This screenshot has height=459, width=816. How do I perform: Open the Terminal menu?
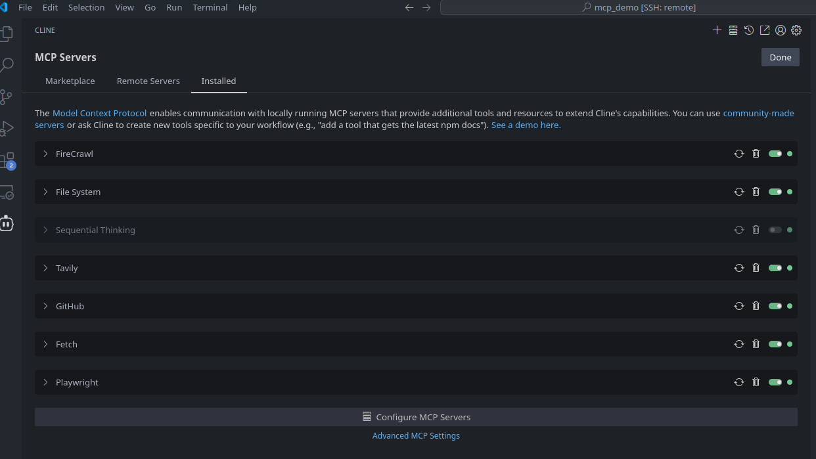[210, 7]
